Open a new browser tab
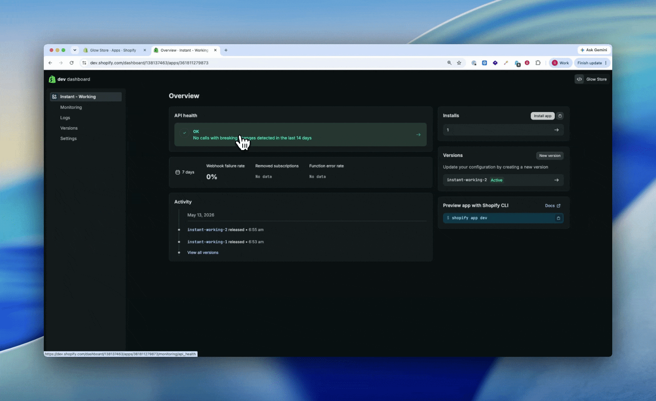 click(x=226, y=50)
